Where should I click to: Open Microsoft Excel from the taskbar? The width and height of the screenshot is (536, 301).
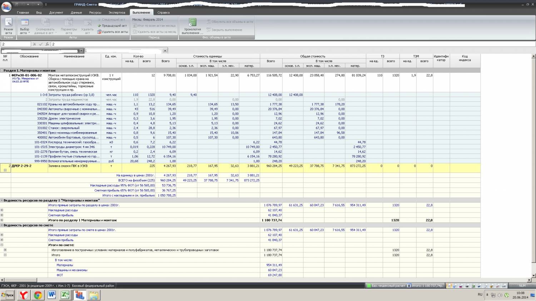(x=65, y=295)
